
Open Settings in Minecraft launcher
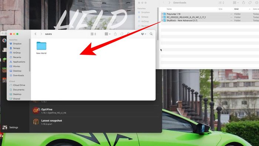pyautogui.click(x=10, y=127)
